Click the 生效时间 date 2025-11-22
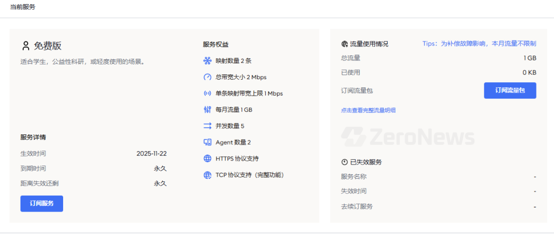 151,153
